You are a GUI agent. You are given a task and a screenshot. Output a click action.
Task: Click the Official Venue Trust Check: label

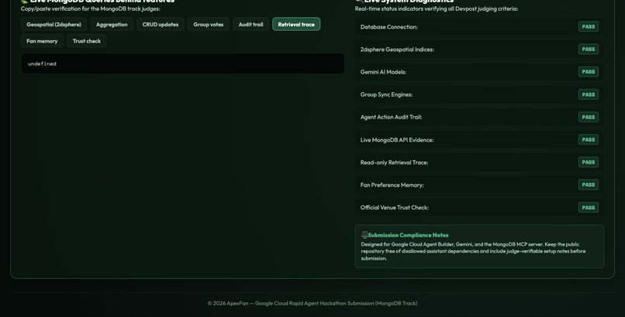click(x=394, y=208)
